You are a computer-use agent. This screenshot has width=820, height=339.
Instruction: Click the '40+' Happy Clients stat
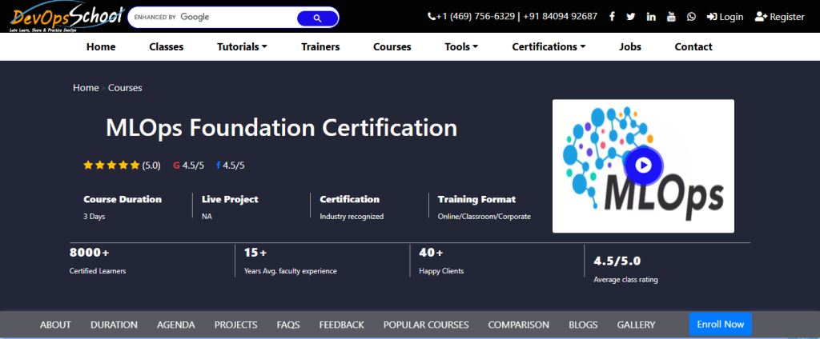[x=431, y=253]
